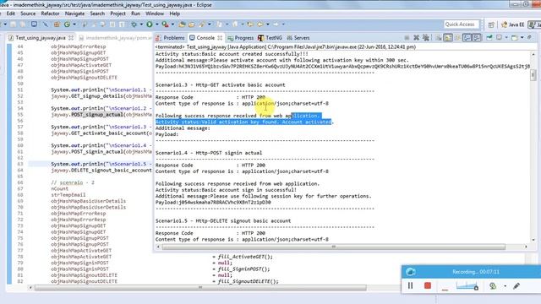
Task: Open the Search menu
Action: (x=97, y=14)
